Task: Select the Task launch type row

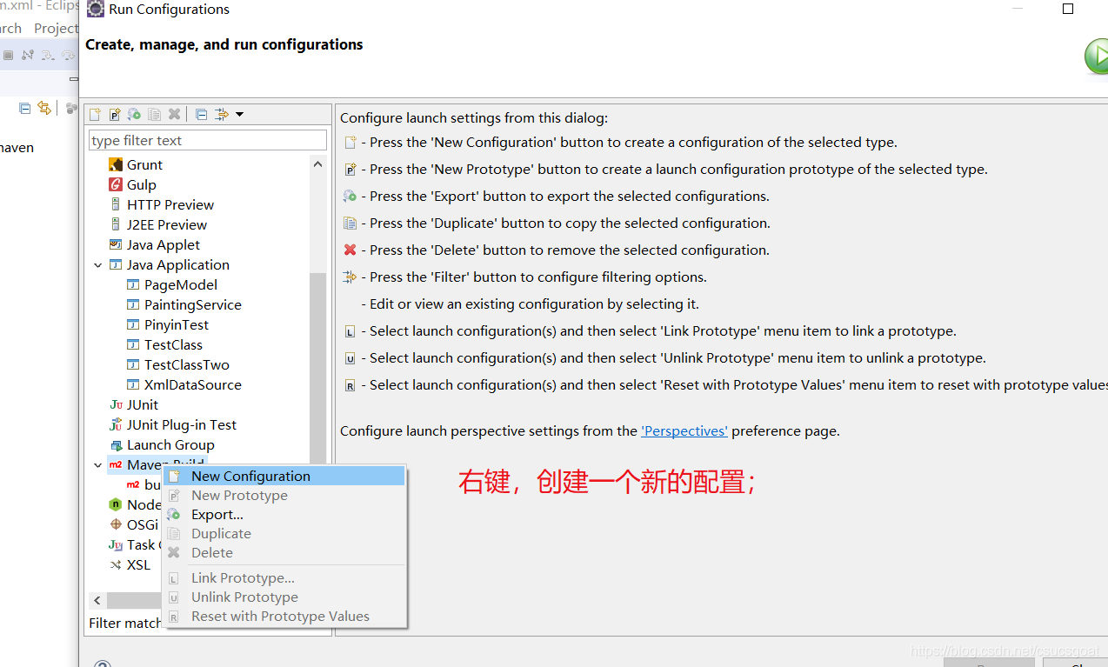Action: pyautogui.click(x=135, y=544)
